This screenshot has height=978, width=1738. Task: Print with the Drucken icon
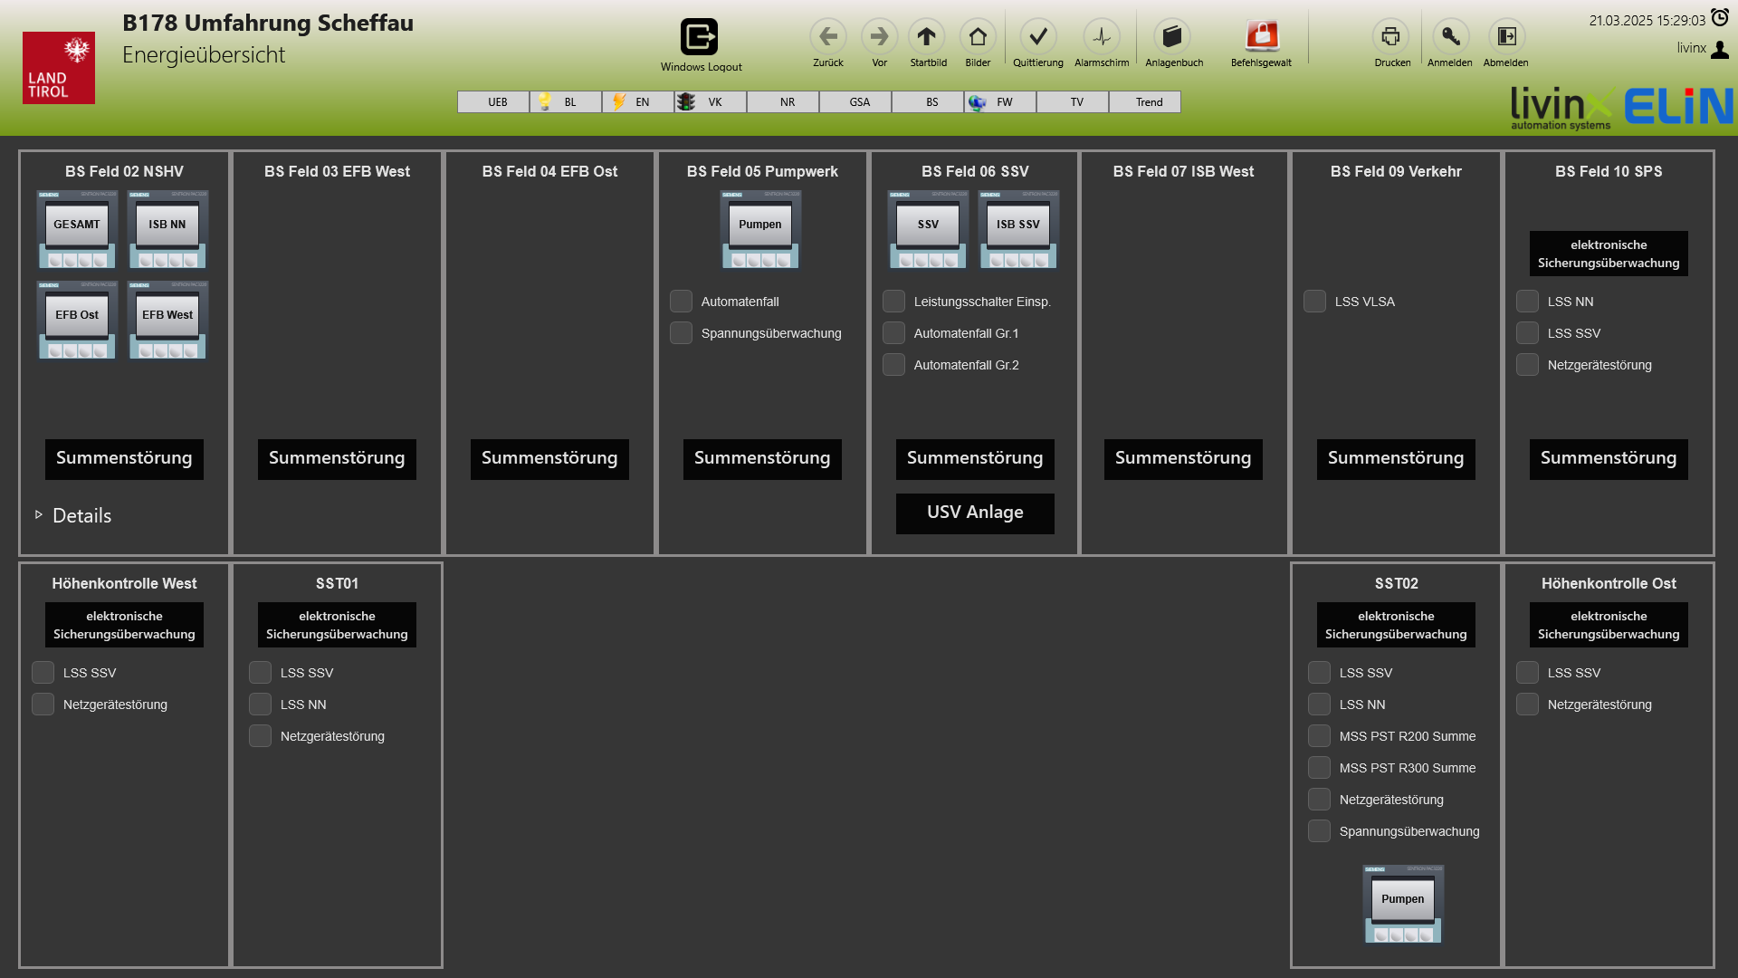click(x=1390, y=37)
